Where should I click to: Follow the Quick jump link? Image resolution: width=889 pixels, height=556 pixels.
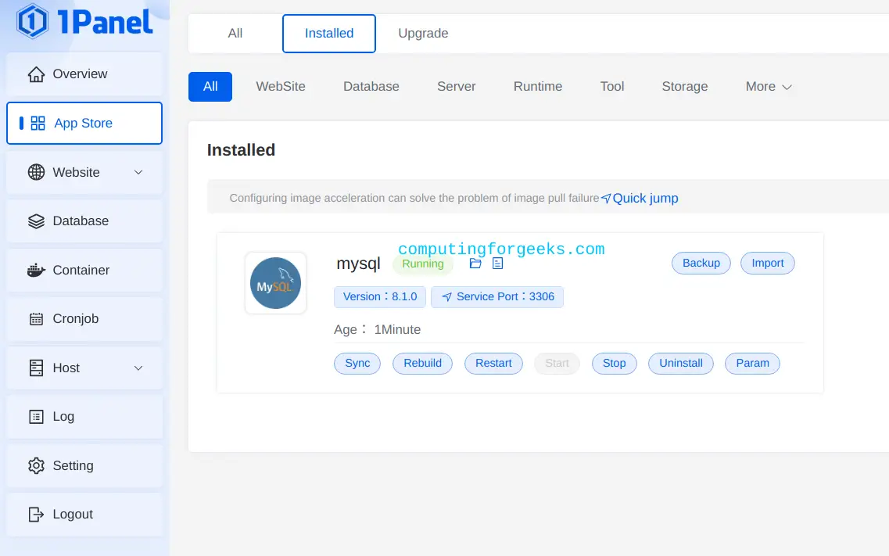click(x=640, y=199)
